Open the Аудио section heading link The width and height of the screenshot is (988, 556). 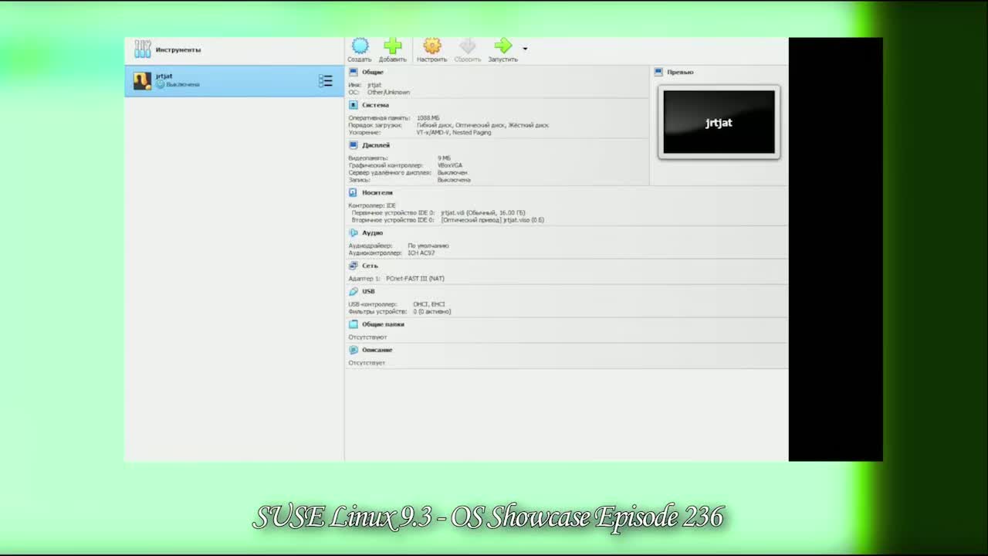click(x=373, y=232)
